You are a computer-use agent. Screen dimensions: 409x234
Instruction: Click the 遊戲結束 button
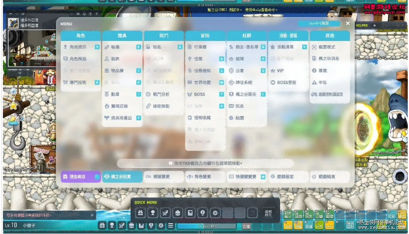pos(330,176)
